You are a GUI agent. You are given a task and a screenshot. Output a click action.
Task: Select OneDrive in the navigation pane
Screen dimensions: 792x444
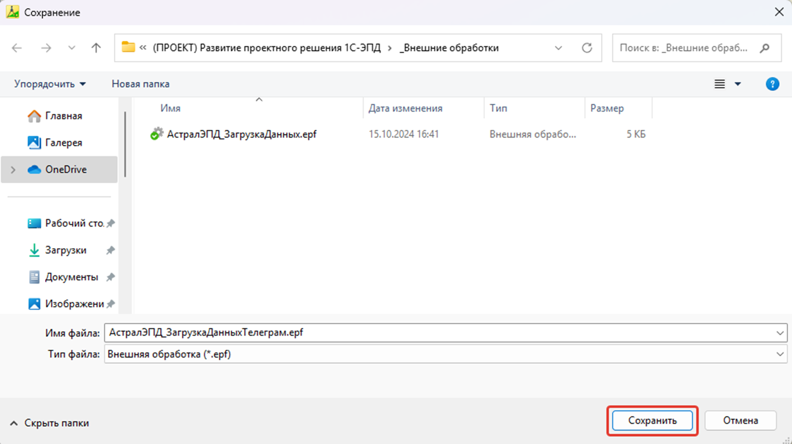[59, 170]
